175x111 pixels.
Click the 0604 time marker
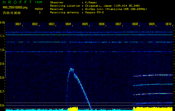click(68, 24)
